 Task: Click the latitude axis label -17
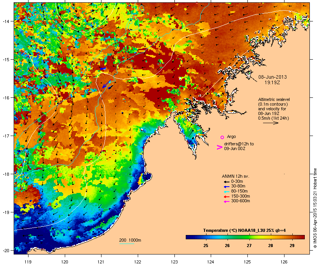coord(5,136)
